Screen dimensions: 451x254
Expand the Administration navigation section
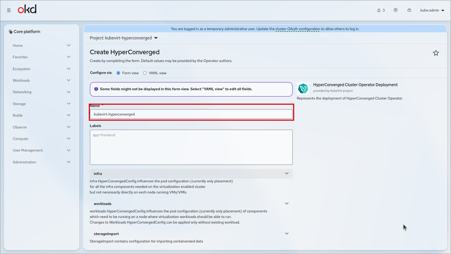pyautogui.click(x=41, y=162)
